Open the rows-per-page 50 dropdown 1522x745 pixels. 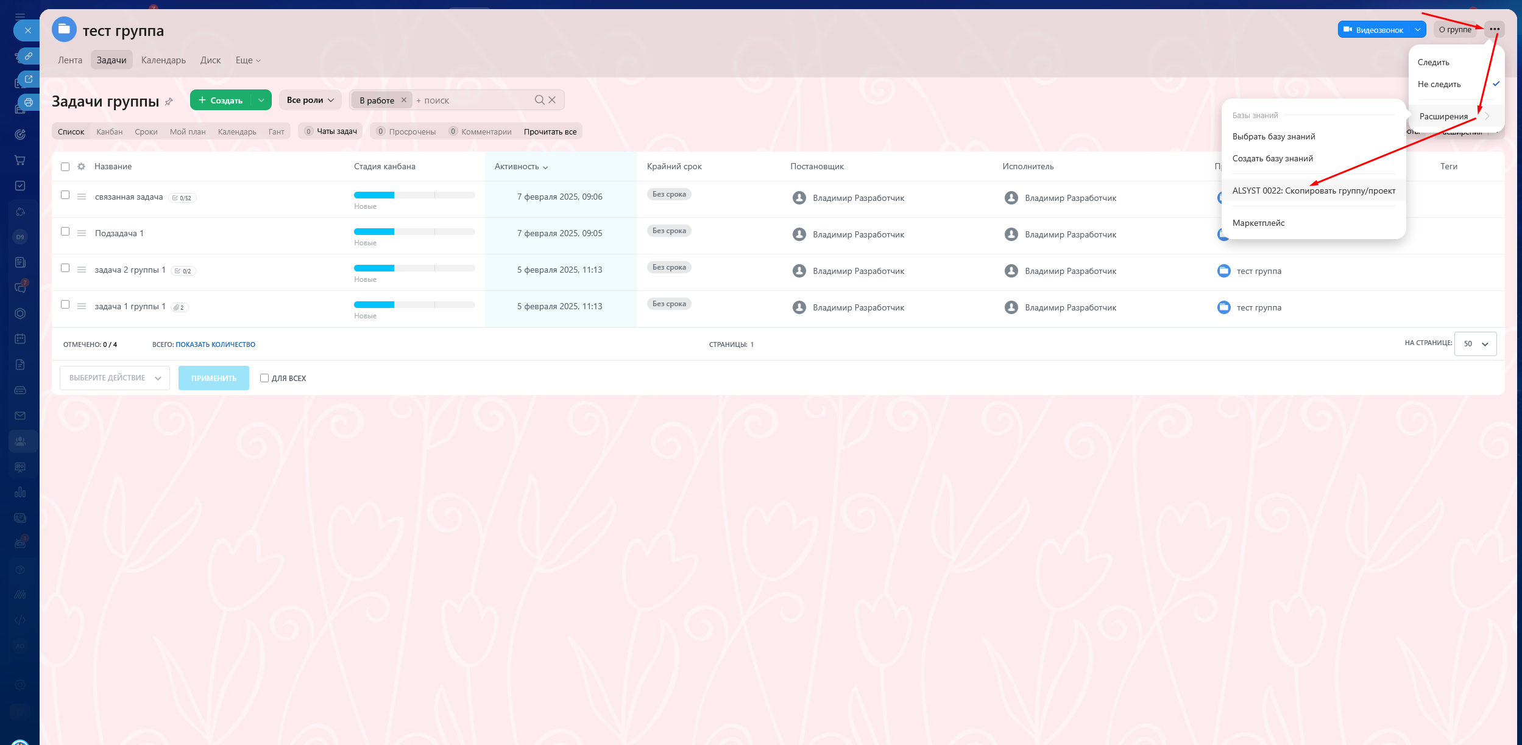1475,344
